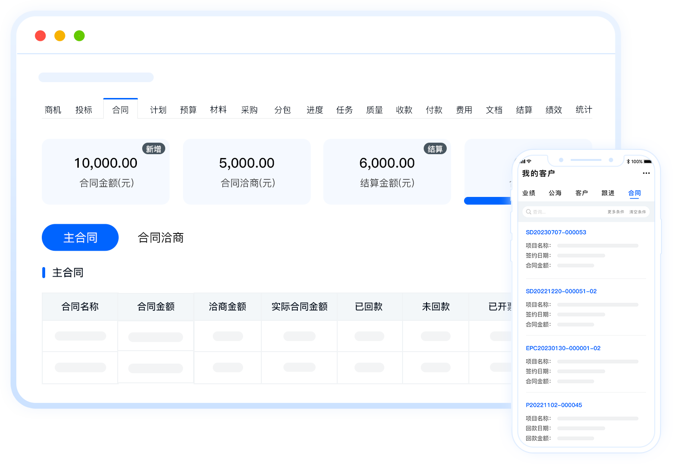This screenshot has width=673, height=464.
Task: Click 清空条件 to clear filters
Action: (x=637, y=212)
